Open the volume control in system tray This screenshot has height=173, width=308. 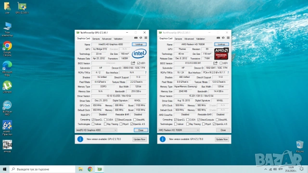coord(275,169)
